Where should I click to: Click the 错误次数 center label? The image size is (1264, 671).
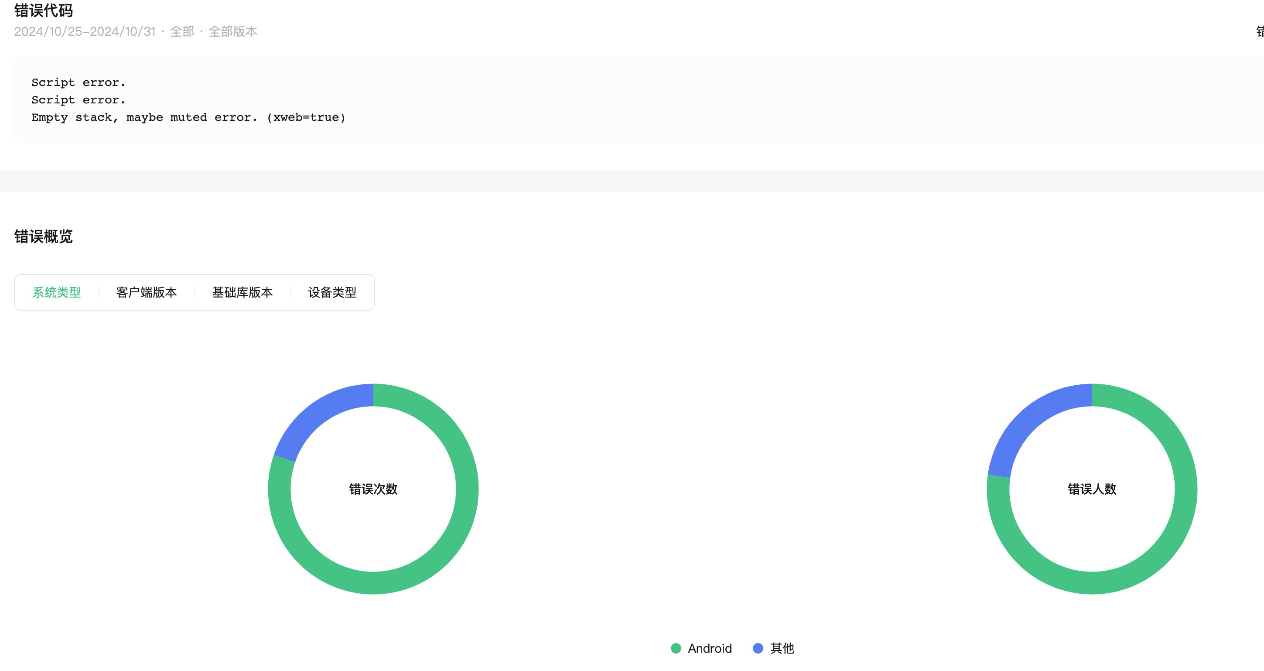373,489
